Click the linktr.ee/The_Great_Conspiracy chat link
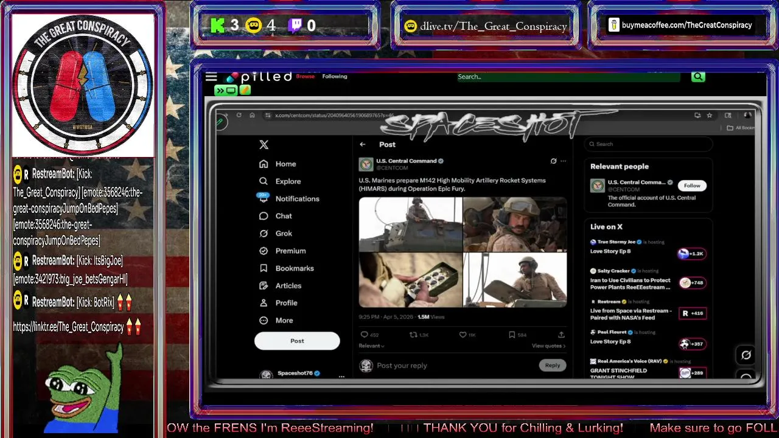Screen dimensions: 779x438 click(x=68, y=327)
